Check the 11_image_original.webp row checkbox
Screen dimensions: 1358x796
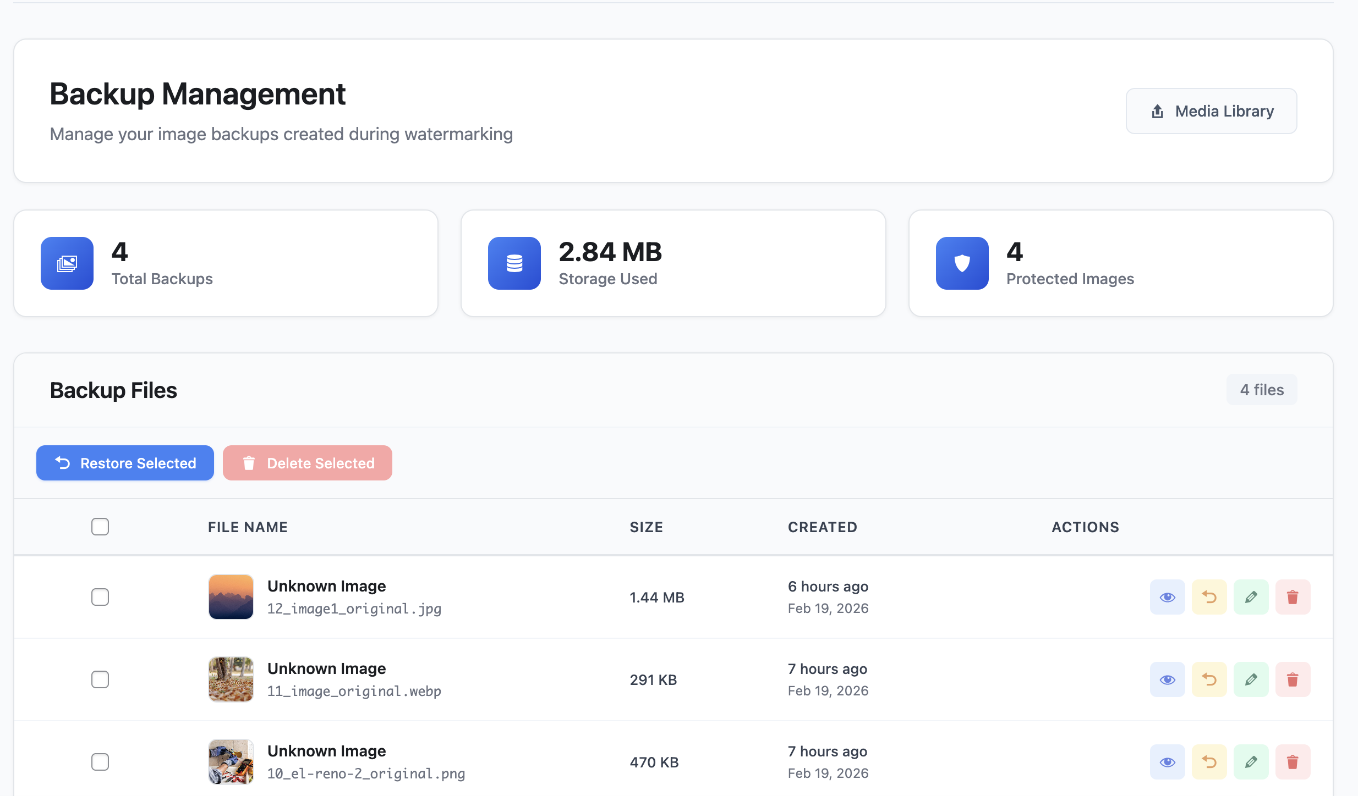pyautogui.click(x=100, y=679)
